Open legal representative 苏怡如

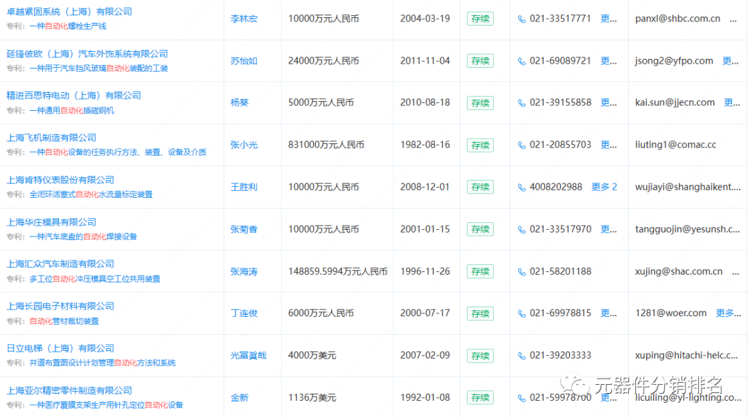click(x=244, y=61)
